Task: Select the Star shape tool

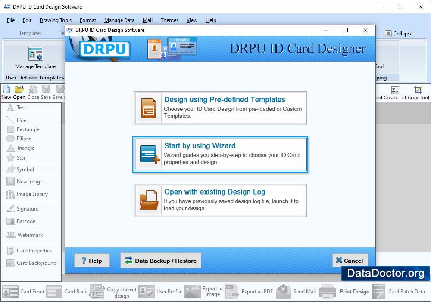Action: pos(16,158)
